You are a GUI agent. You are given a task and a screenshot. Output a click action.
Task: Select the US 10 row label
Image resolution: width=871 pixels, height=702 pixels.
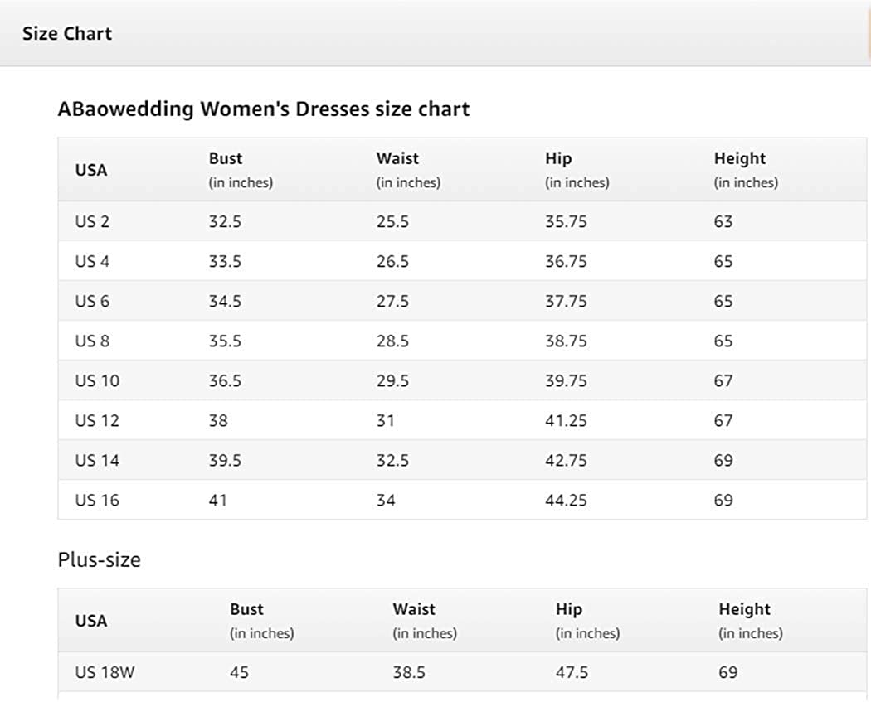pyautogui.click(x=97, y=380)
